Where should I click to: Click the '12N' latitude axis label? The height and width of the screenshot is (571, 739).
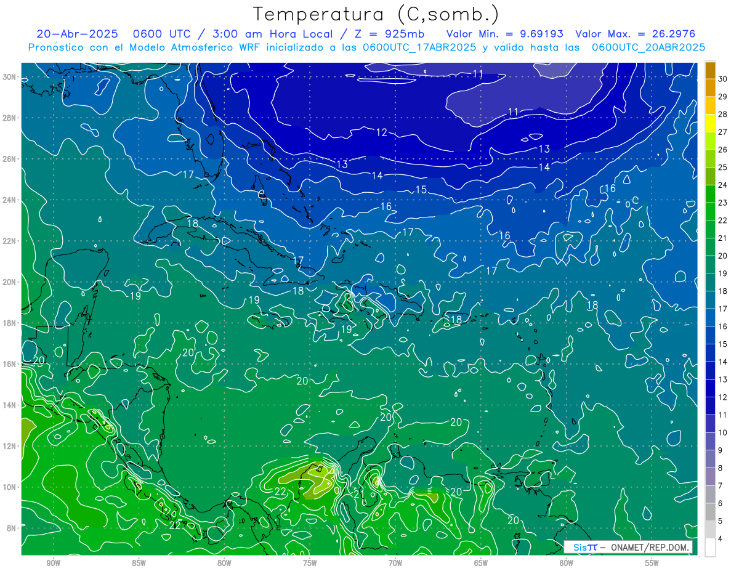(x=10, y=446)
